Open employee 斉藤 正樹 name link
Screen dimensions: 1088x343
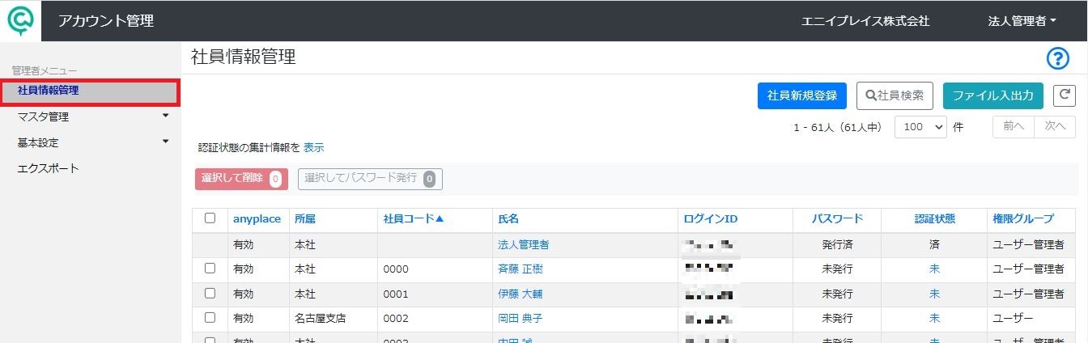click(520, 269)
